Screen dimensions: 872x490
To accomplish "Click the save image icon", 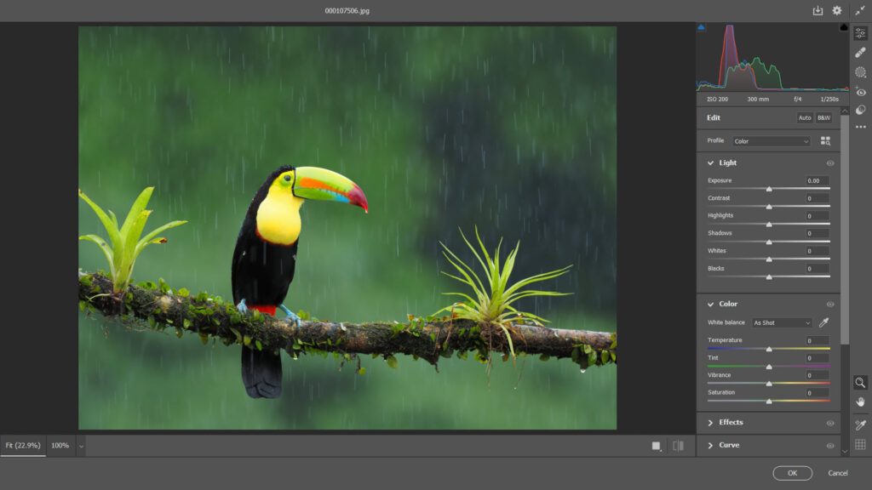I will [x=817, y=10].
